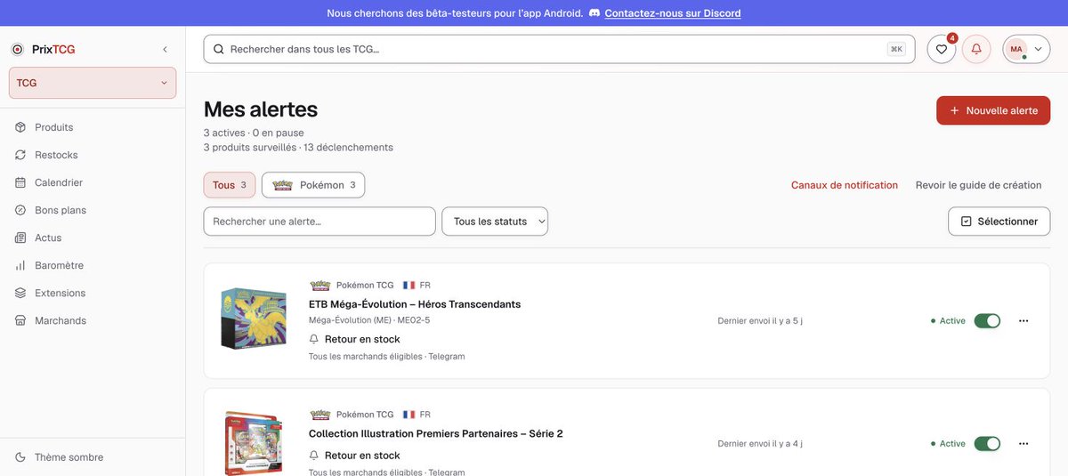This screenshot has height=476, width=1068.
Task: Click the Discord icon in banner
Action: pyautogui.click(x=595, y=13)
